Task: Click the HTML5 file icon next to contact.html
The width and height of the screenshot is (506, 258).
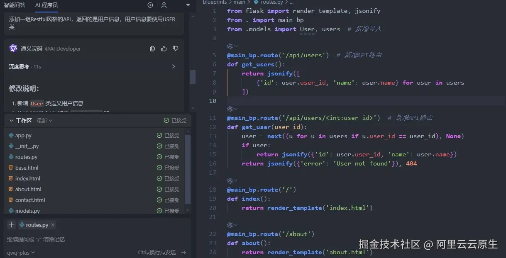Action: [11, 200]
